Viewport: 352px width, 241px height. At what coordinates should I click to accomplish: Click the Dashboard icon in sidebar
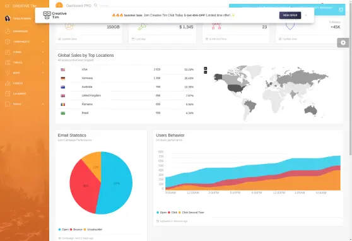click(x=8, y=31)
